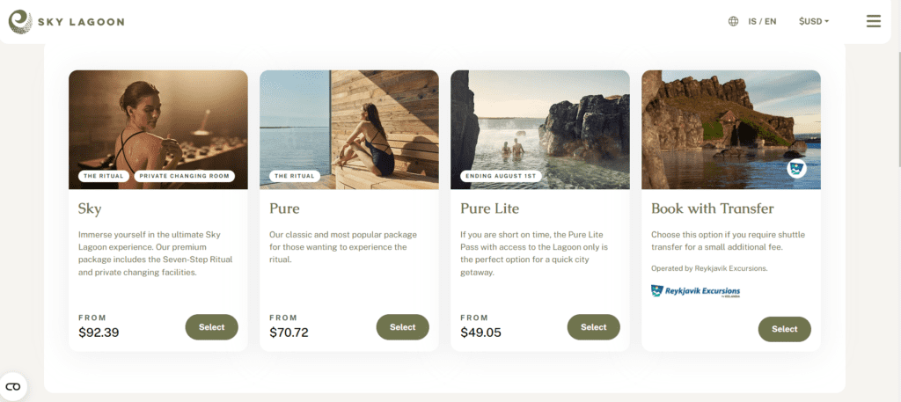Click the Sky Lagoon swirl logo icon
This screenshot has height=402, width=901.
tap(20, 22)
